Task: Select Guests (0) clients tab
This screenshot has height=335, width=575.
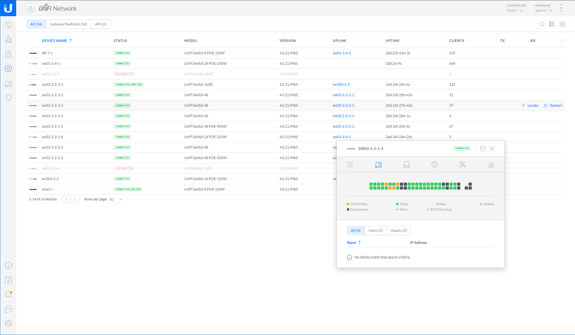Action: (399, 231)
